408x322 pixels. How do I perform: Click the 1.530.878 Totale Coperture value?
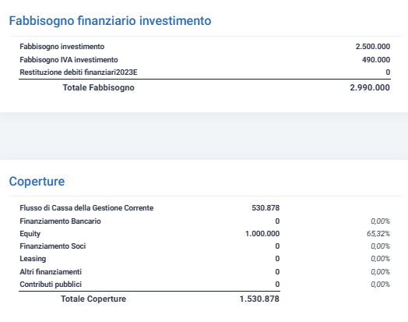point(259,299)
